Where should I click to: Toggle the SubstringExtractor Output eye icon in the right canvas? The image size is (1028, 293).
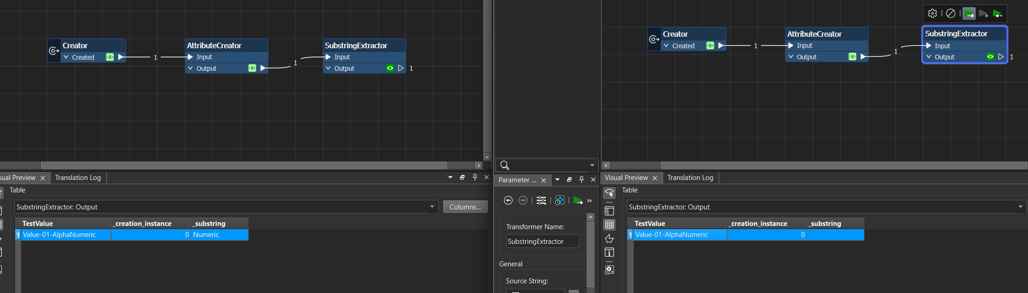pos(990,56)
